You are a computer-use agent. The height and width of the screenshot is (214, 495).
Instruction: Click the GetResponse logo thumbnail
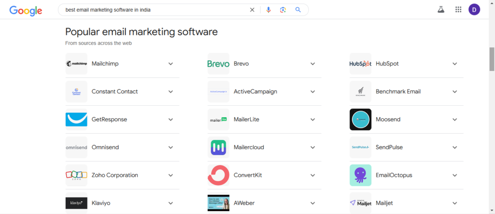pos(76,119)
